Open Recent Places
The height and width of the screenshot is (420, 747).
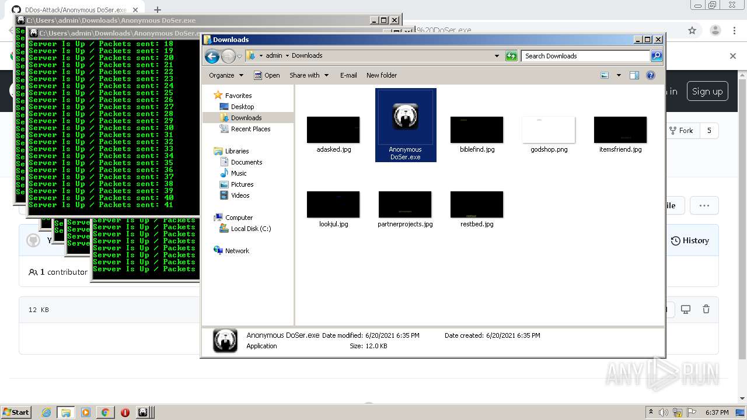[250, 129]
